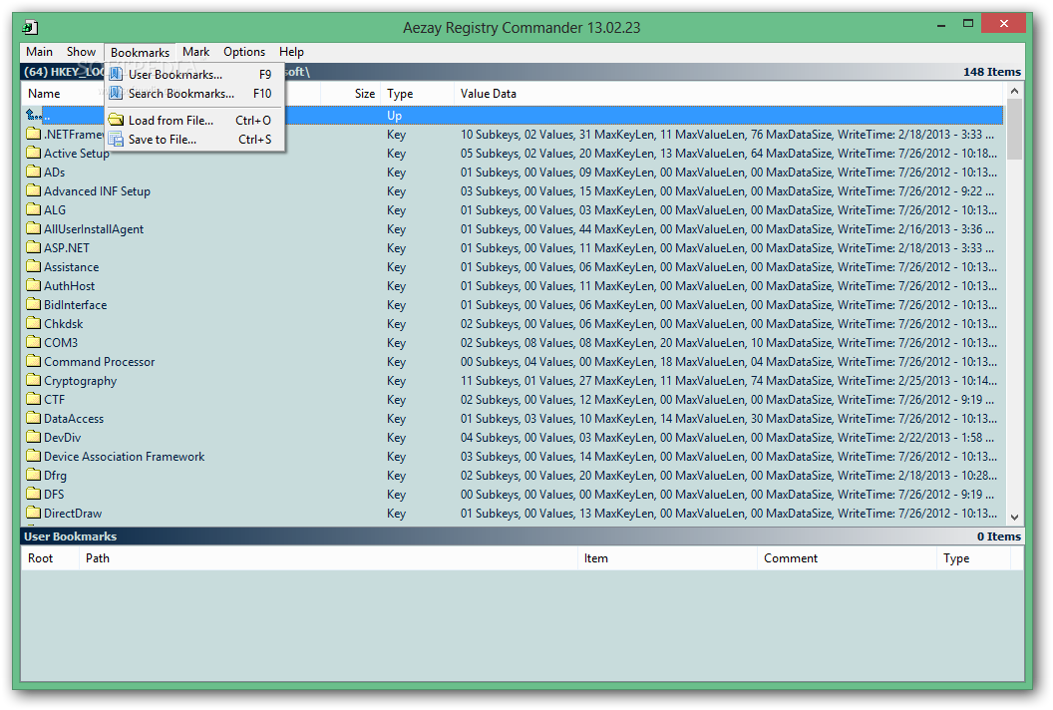Open the Options menu
1053x710 pixels.
coord(244,52)
